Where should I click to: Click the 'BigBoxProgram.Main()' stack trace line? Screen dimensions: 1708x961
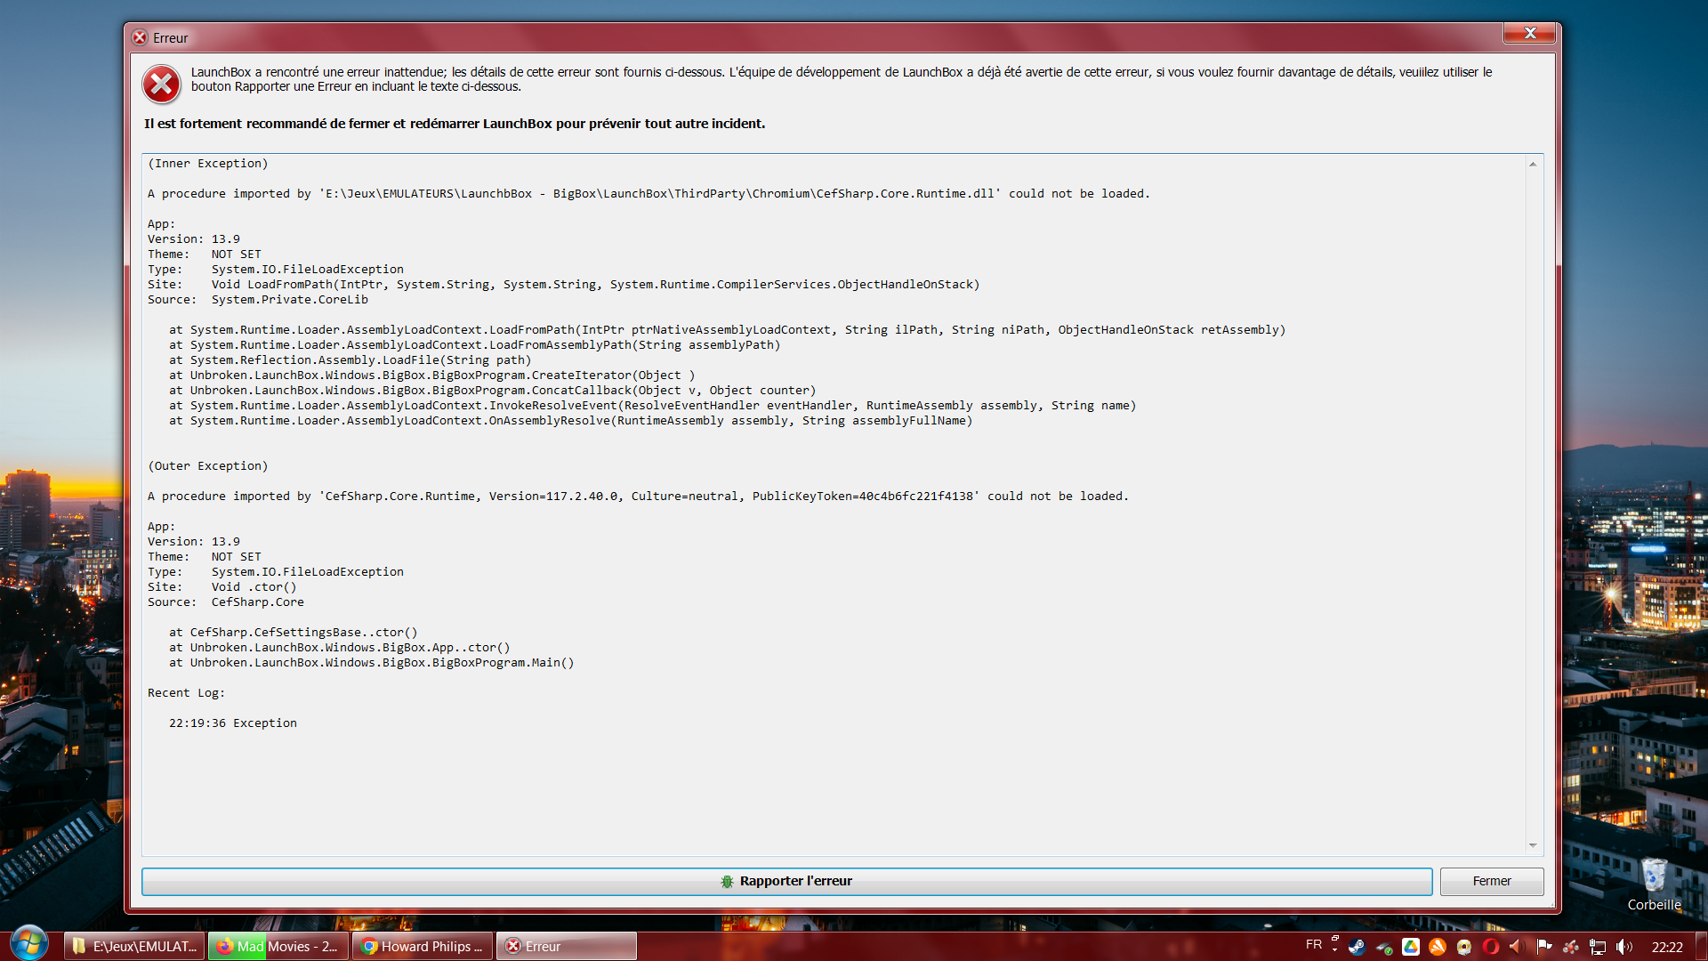pyautogui.click(x=372, y=663)
